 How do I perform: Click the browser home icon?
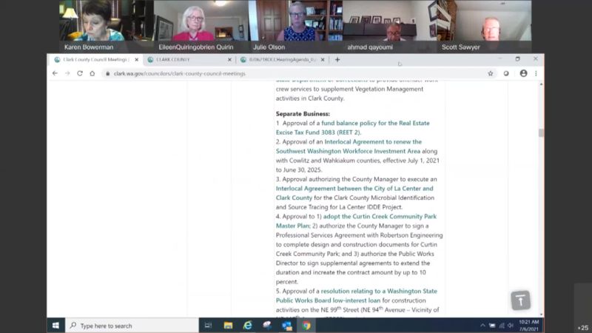point(92,73)
